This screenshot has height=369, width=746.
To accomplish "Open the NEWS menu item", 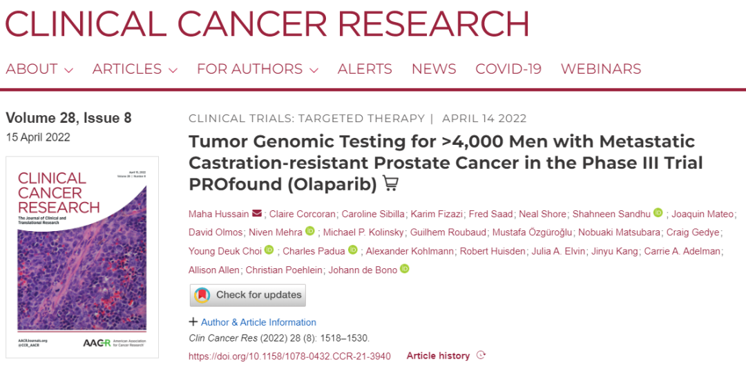I will pos(434,69).
